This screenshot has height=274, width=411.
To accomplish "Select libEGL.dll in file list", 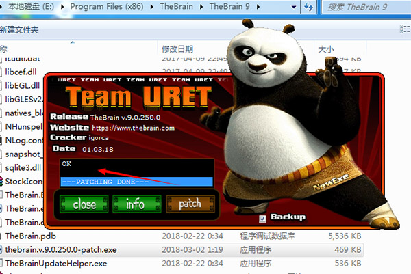I will [23, 86].
